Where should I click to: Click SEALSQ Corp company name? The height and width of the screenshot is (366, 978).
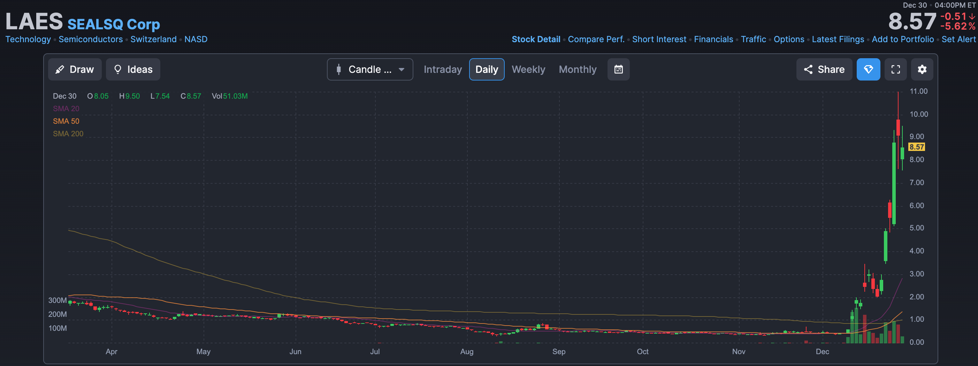[x=114, y=24]
